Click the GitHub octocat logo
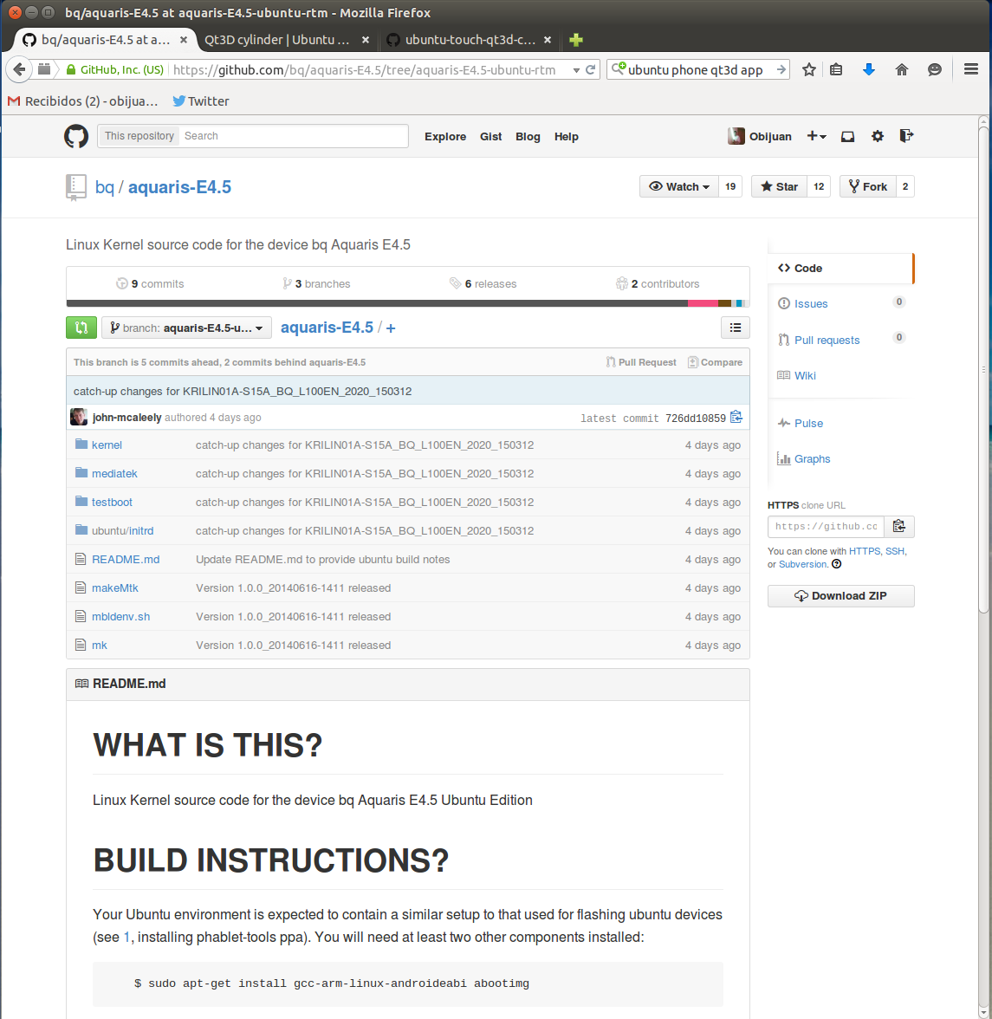Viewport: 992px width, 1019px height. [x=76, y=136]
